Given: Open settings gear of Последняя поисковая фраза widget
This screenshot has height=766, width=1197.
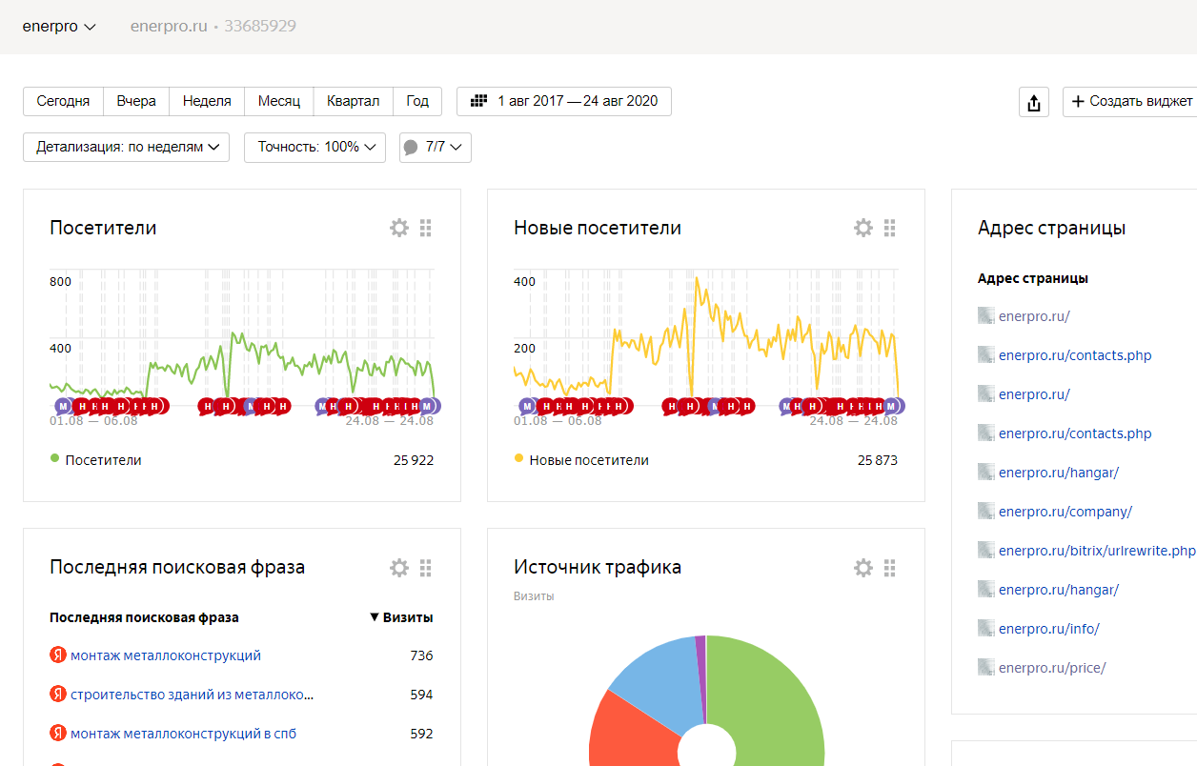Looking at the screenshot, I should (399, 568).
